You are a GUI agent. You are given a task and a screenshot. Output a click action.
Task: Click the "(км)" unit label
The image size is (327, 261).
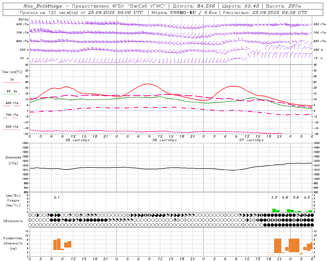(13, 248)
